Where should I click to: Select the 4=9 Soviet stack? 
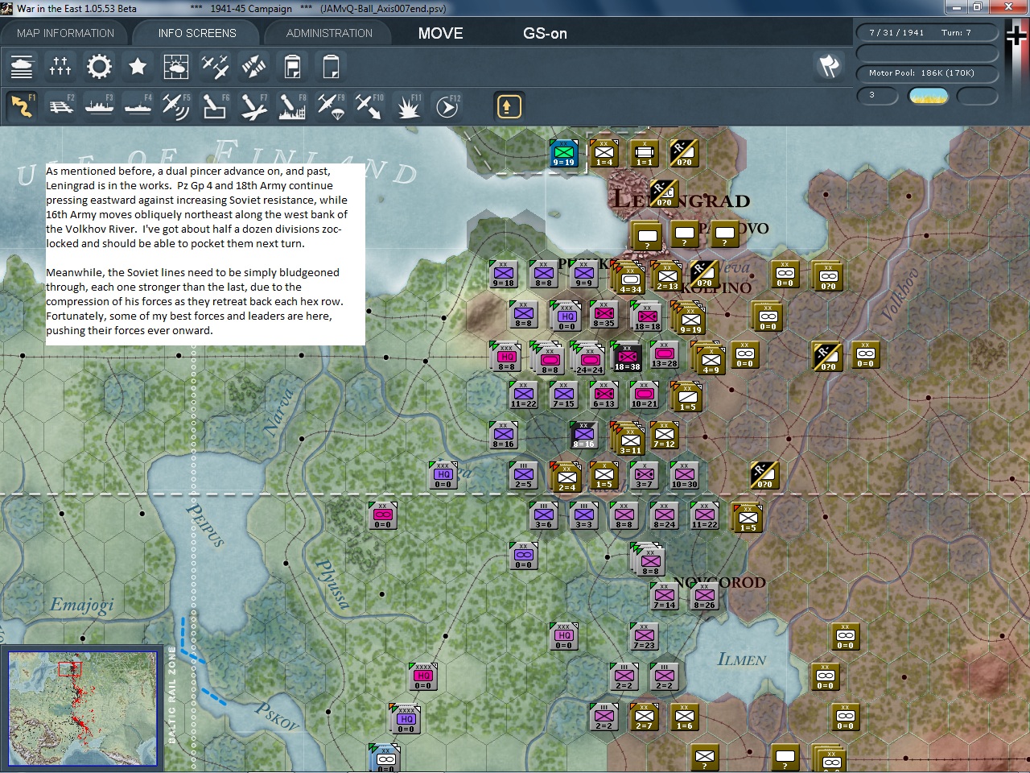pos(711,360)
